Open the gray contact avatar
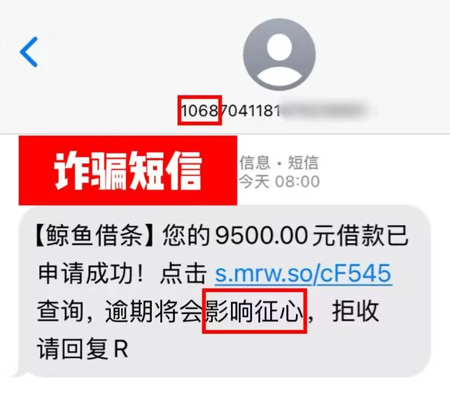Viewport: 450px width, 405px height. point(279,54)
